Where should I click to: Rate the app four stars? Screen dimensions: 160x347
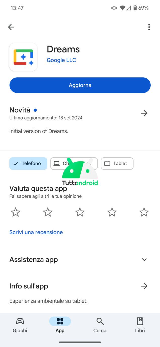pyautogui.click(x=112, y=212)
